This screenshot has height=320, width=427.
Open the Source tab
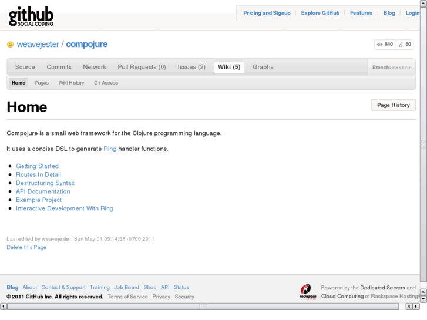point(25,67)
